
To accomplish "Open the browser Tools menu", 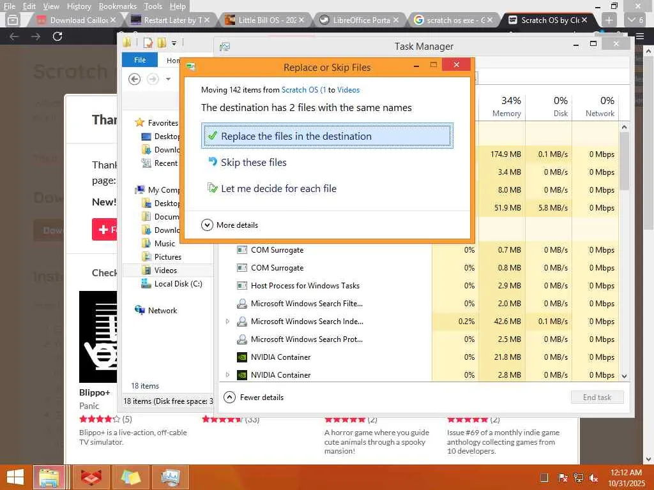I will pyautogui.click(x=153, y=6).
